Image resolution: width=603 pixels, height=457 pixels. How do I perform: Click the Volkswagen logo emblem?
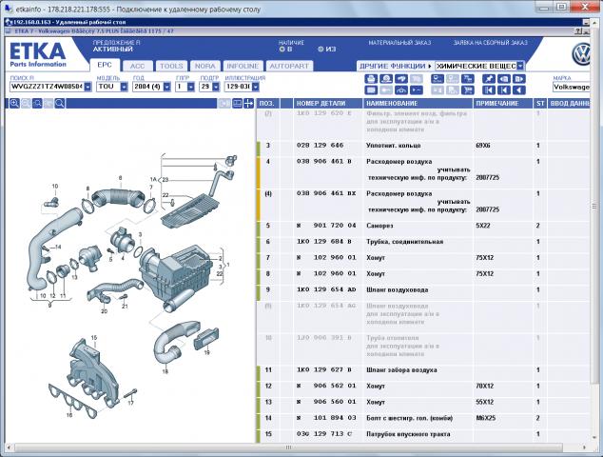click(x=581, y=54)
